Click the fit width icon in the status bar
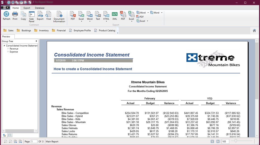Screen dimensions: 260x145 tap(212, 141)
